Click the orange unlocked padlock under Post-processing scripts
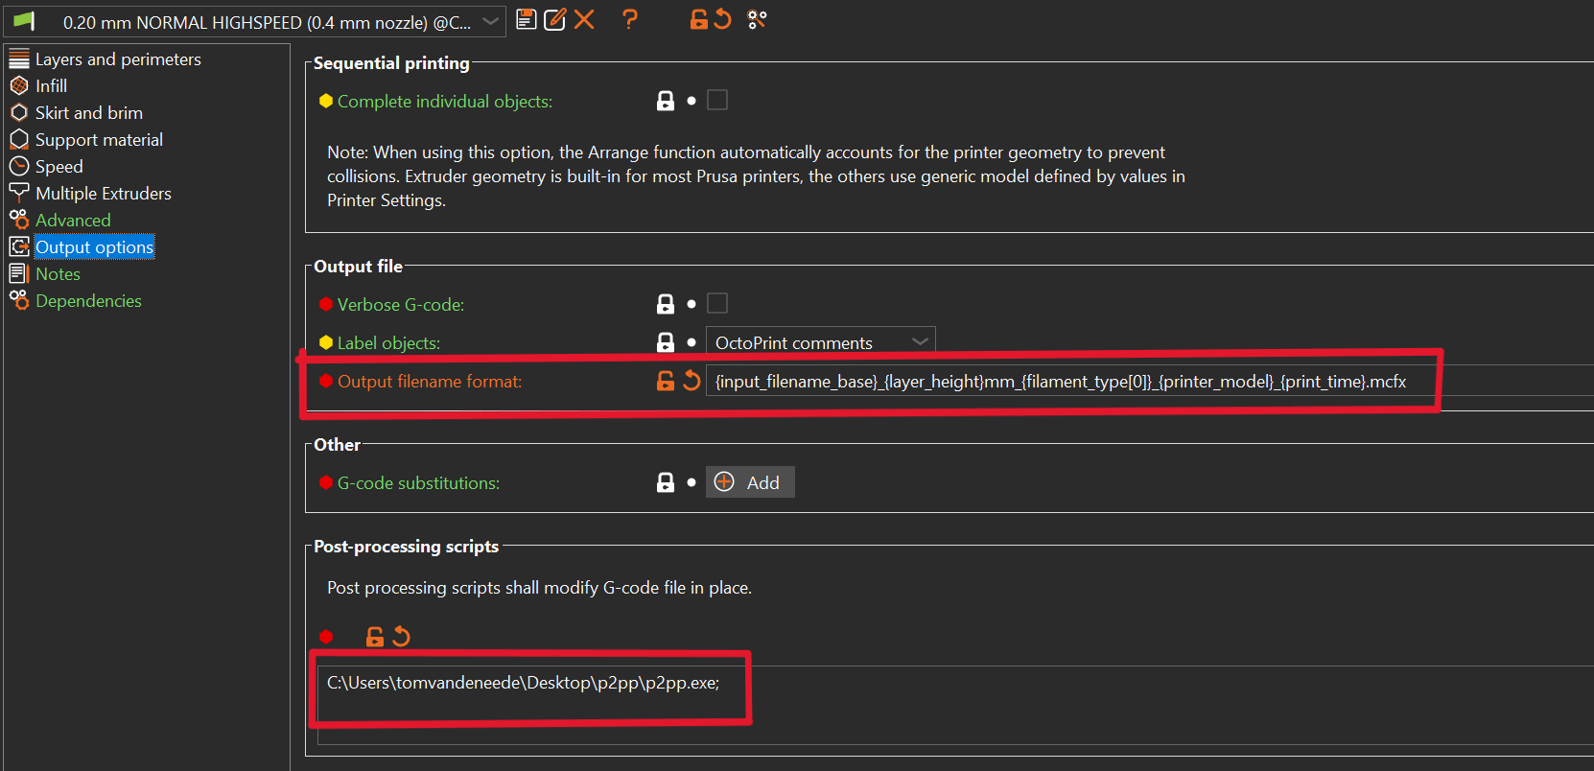Image resolution: width=1594 pixels, height=771 pixels. pyautogui.click(x=375, y=636)
